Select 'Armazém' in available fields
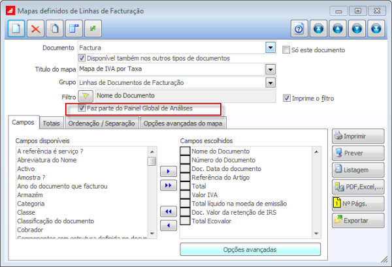392x267 pixels. tap(30, 195)
